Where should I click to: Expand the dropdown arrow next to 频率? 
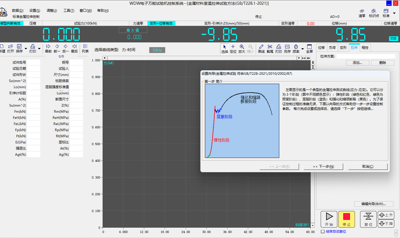(302, 49)
